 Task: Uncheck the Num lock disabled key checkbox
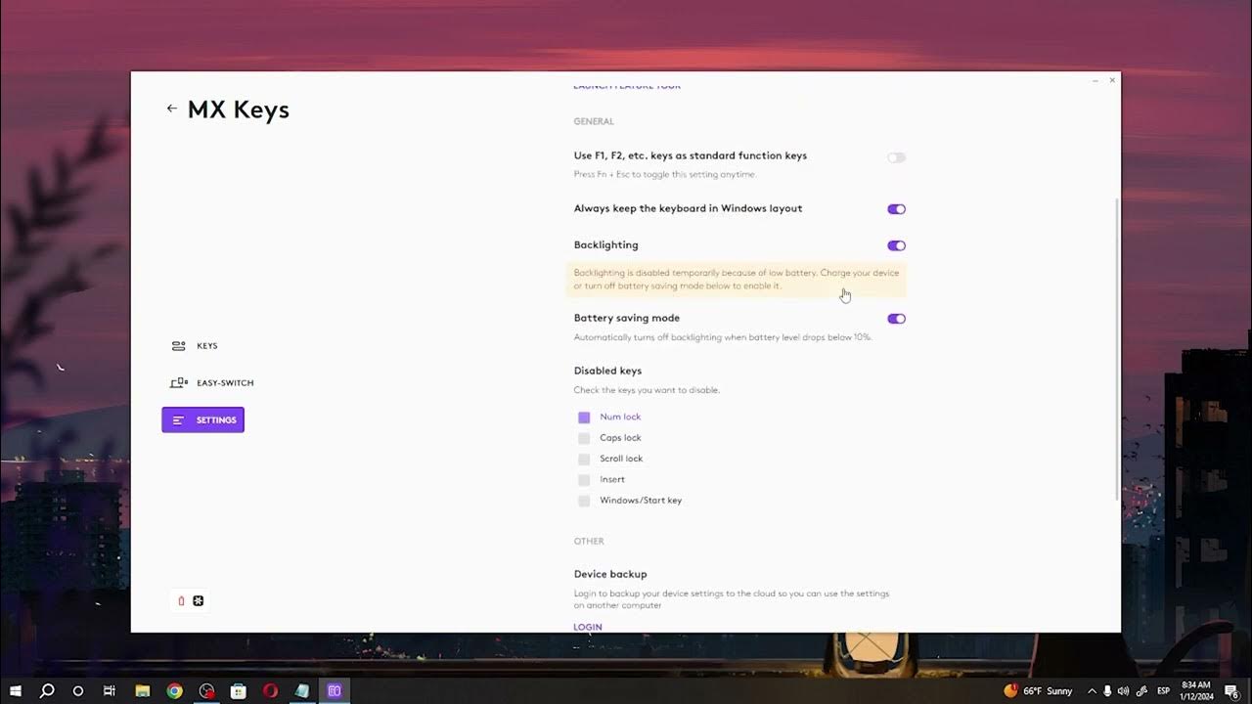click(x=584, y=418)
